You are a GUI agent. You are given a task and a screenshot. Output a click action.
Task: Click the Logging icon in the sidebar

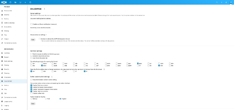click(x=2, y=105)
